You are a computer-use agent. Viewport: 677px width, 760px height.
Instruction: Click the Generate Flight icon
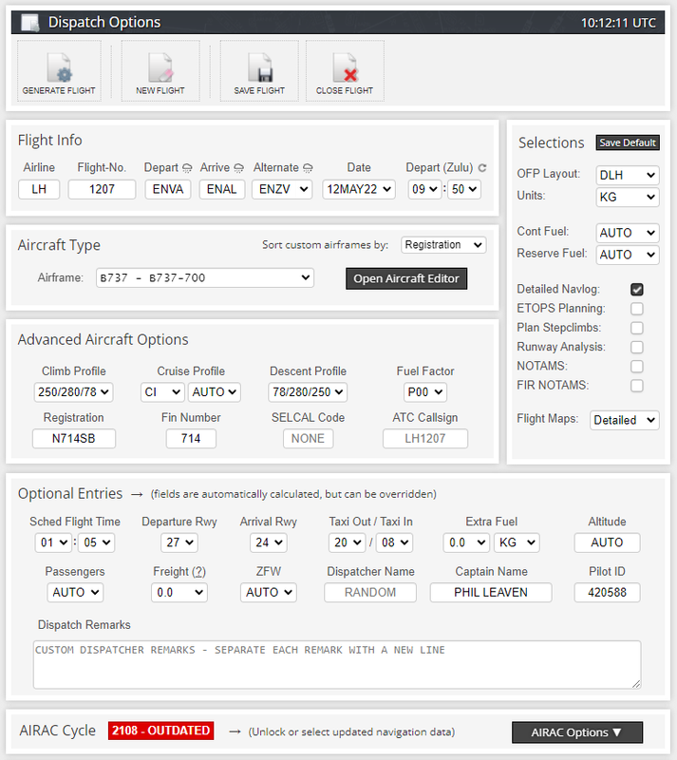click(59, 68)
